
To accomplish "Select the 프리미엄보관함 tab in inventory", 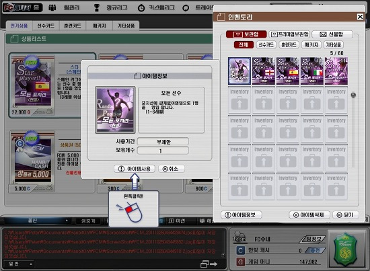I will [289, 34].
